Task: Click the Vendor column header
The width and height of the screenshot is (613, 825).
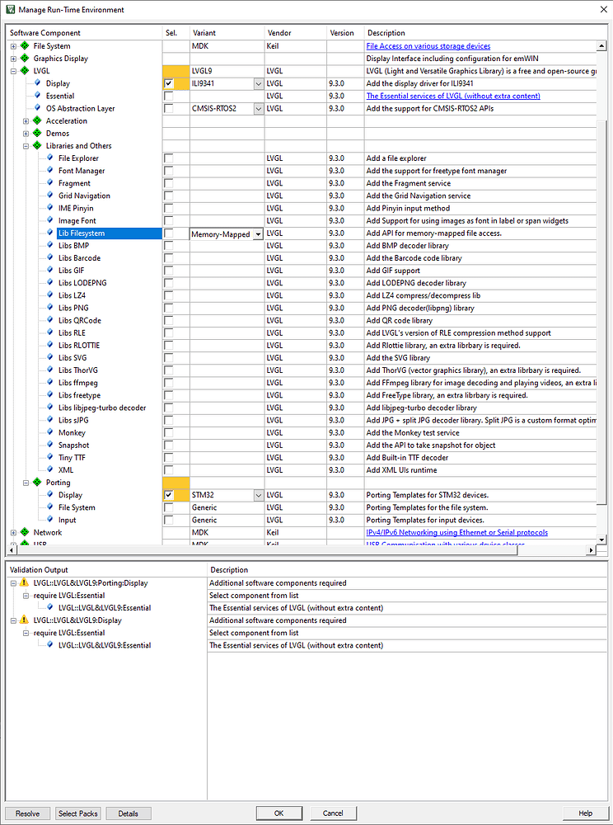Action: point(296,33)
